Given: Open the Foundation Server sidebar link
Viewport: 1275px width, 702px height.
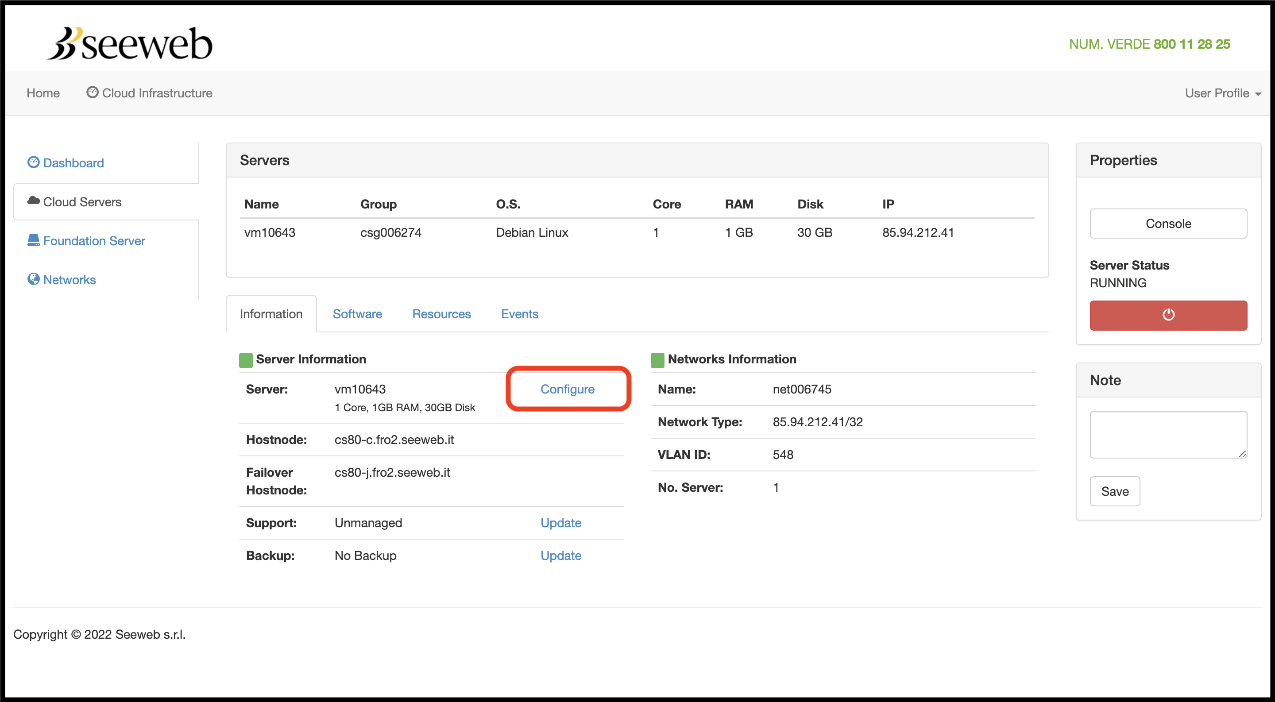Looking at the screenshot, I should (86, 241).
